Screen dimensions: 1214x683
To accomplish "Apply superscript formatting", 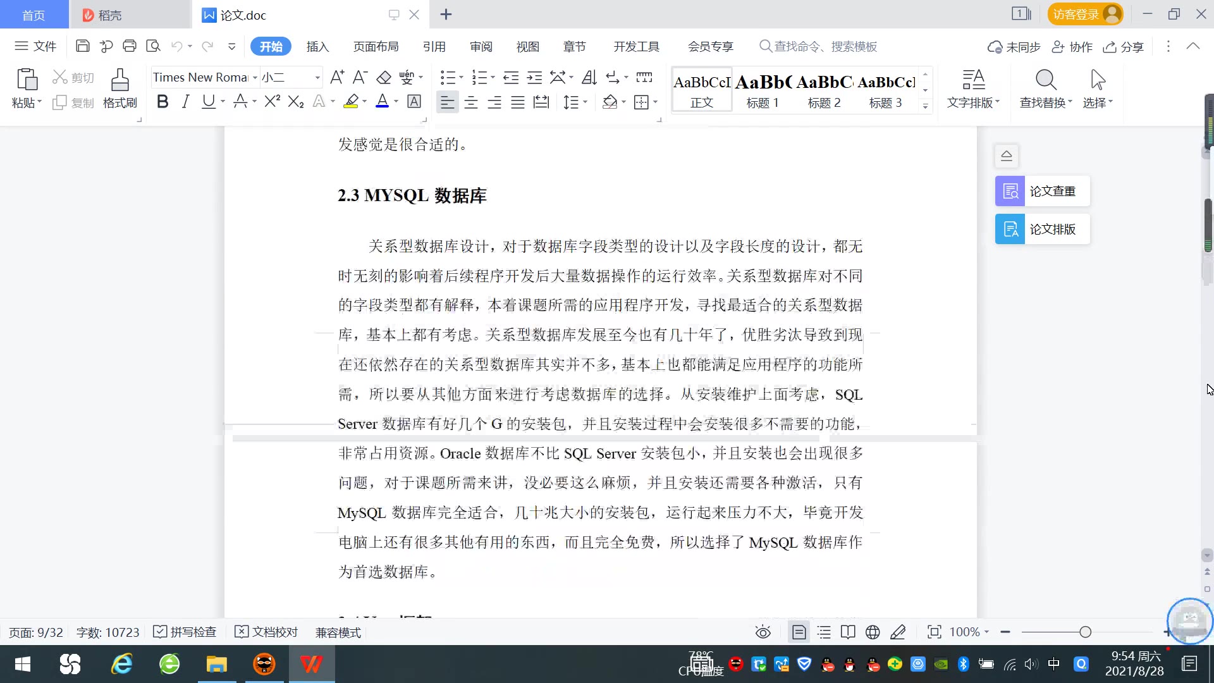I will point(272,101).
